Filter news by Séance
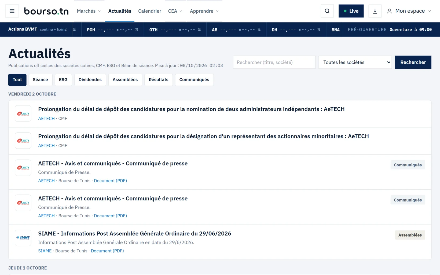440x275 pixels. 41,80
